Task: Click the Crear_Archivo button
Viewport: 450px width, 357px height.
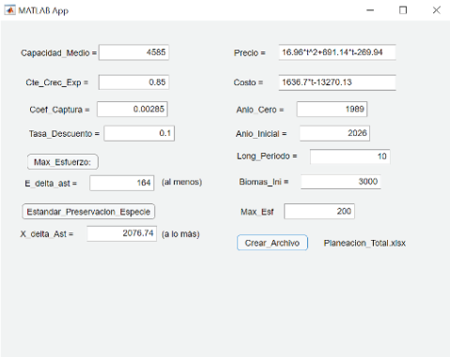Action: tap(272, 243)
